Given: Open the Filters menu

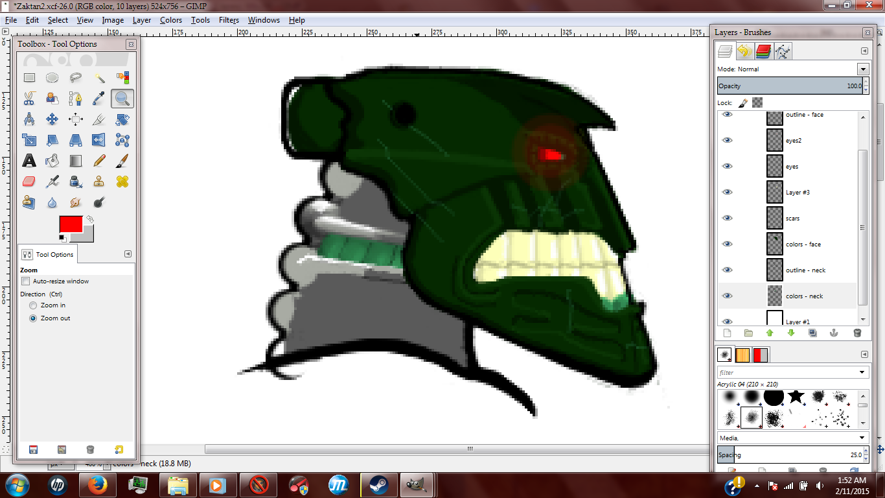Looking at the screenshot, I should pyautogui.click(x=228, y=20).
